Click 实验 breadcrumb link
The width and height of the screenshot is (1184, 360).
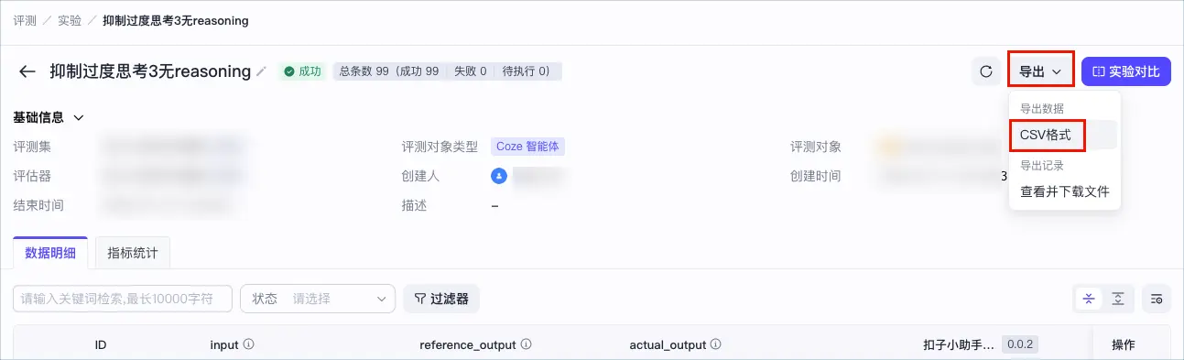tap(70, 20)
